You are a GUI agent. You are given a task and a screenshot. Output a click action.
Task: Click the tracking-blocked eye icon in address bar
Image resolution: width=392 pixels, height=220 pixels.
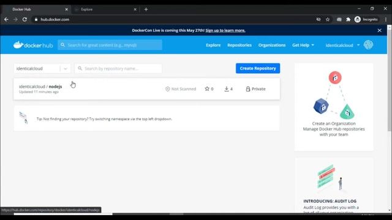pos(318,20)
